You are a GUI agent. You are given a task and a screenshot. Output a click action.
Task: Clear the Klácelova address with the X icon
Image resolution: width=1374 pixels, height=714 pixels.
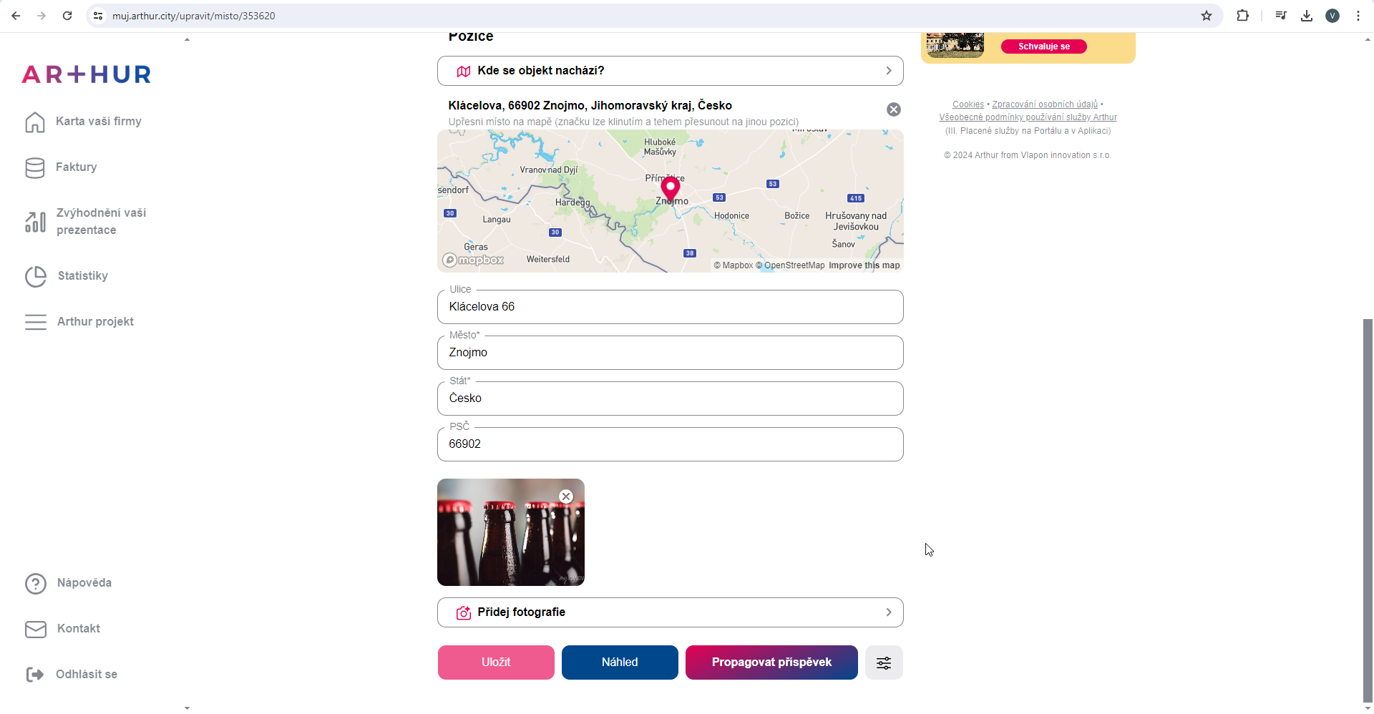[x=894, y=109]
